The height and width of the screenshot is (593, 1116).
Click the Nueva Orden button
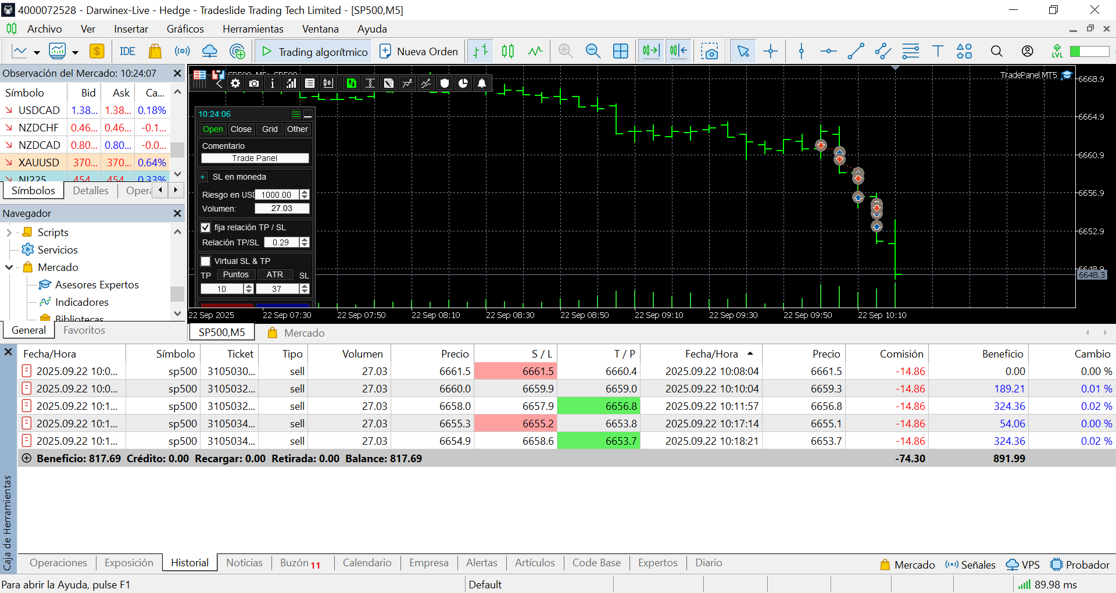pyautogui.click(x=419, y=51)
